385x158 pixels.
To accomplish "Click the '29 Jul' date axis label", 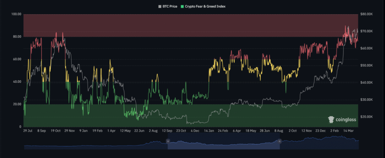I will pos(28,131).
